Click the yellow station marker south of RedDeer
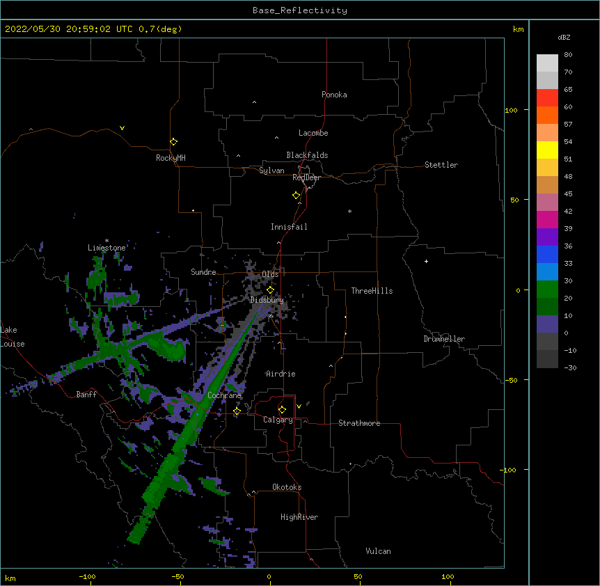This screenshot has width=600, height=586. (x=297, y=196)
